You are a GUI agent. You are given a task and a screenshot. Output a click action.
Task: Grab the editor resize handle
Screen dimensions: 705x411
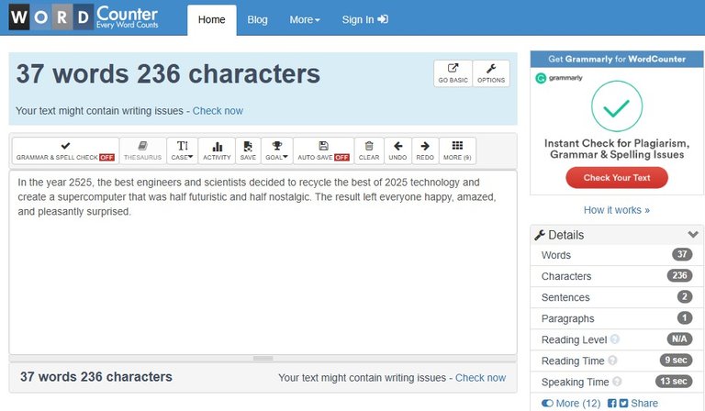point(263,359)
